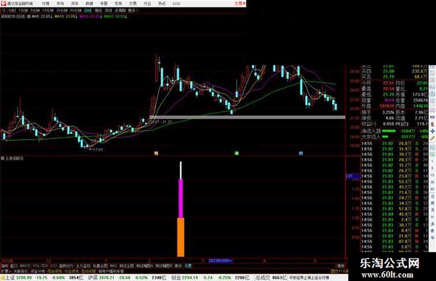Click the red 交易 button at top right
436x281 pixels.
240,4
